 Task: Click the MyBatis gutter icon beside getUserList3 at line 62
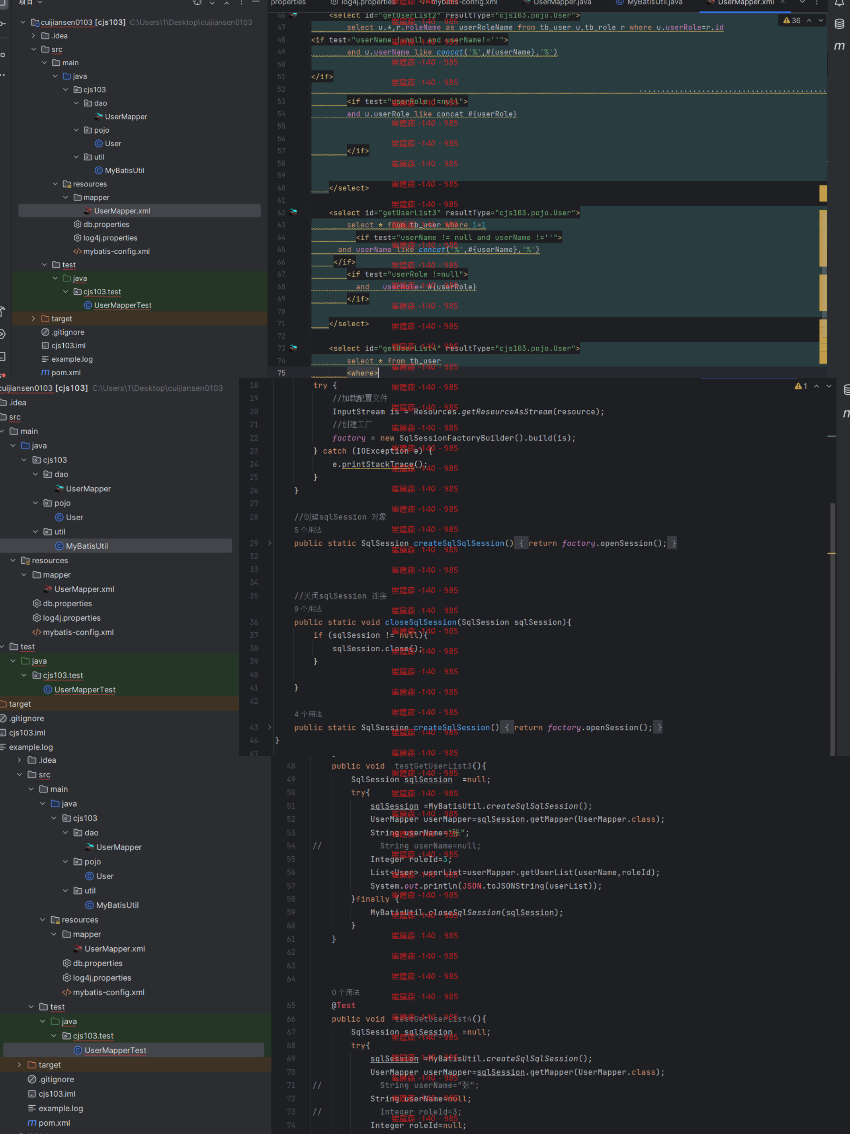click(x=293, y=212)
